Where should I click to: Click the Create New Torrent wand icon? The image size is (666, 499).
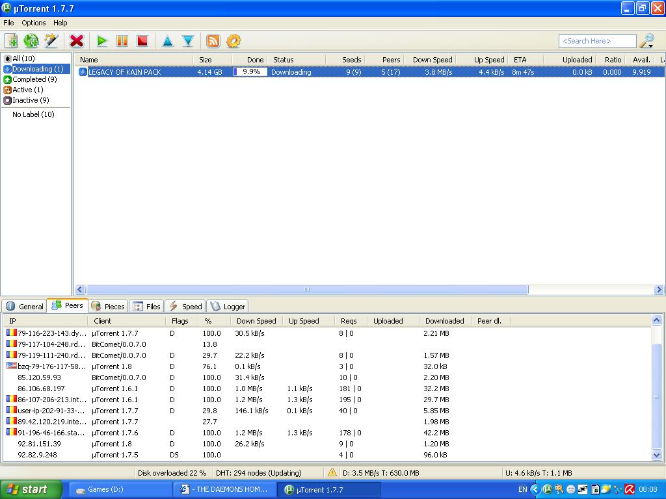pos(51,41)
